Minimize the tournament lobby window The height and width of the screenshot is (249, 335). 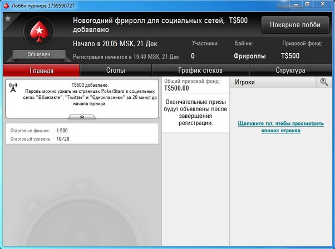point(296,4)
